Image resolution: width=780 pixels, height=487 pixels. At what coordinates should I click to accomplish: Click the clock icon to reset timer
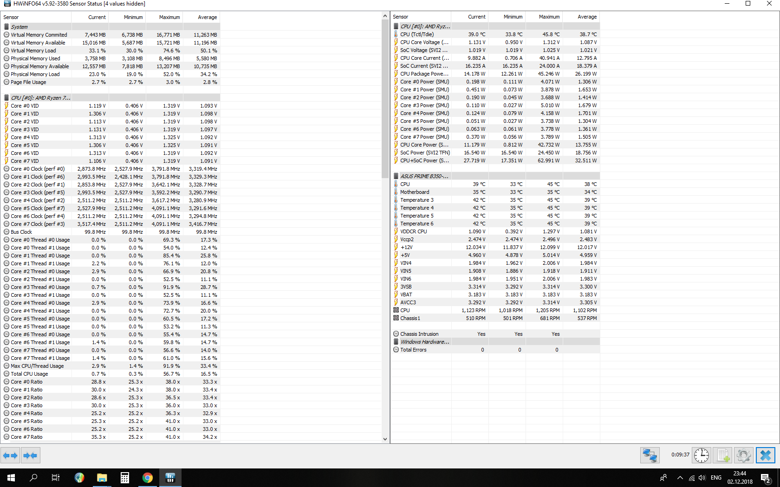click(x=702, y=455)
